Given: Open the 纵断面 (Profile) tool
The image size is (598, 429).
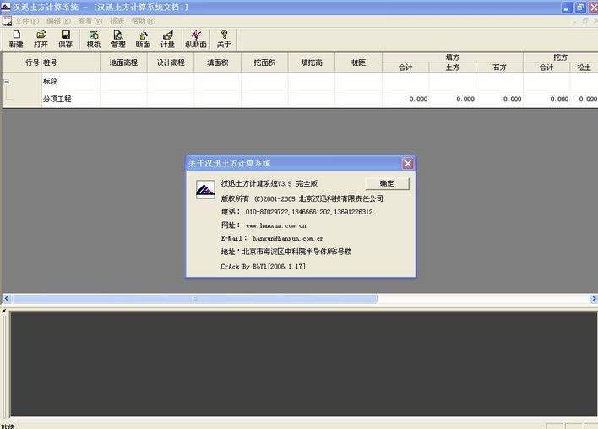Looking at the screenshot, I should point(195,39).
